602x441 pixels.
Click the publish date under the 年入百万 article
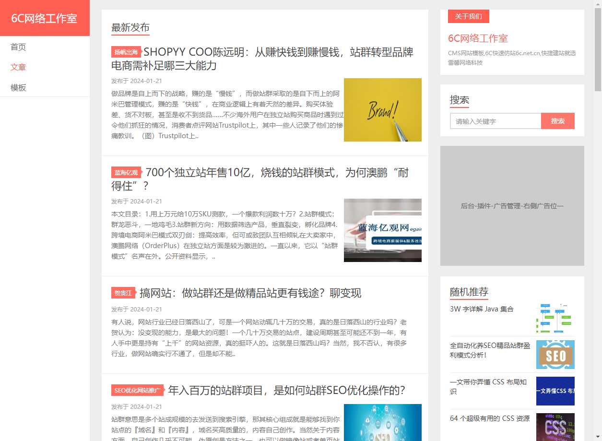[137, 407]
